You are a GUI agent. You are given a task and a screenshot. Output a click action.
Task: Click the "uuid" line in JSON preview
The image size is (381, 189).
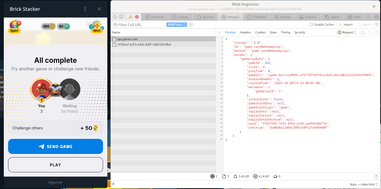(289, 123)
